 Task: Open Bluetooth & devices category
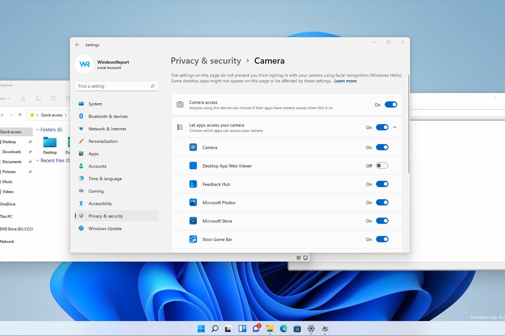tap(117, 116)
